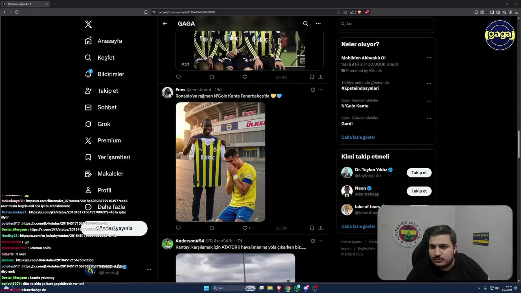Image resolution: width=521 pixels, height=293 pixels.
Task: Open Makaleler icon in sidebar
Action: [88, 174]
